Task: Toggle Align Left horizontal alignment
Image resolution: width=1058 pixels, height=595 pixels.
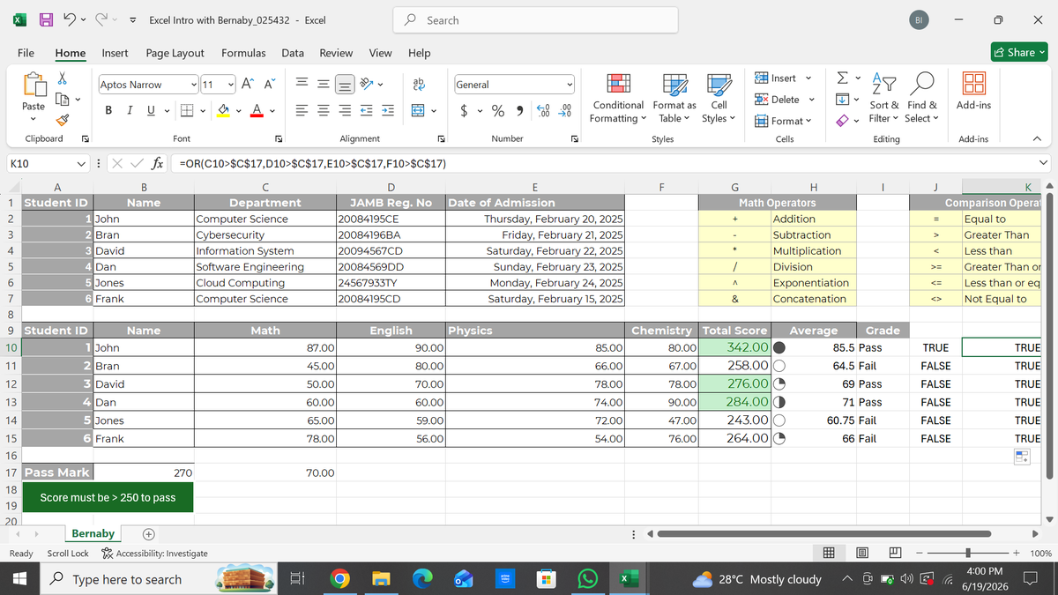Action: coord(302,111)
